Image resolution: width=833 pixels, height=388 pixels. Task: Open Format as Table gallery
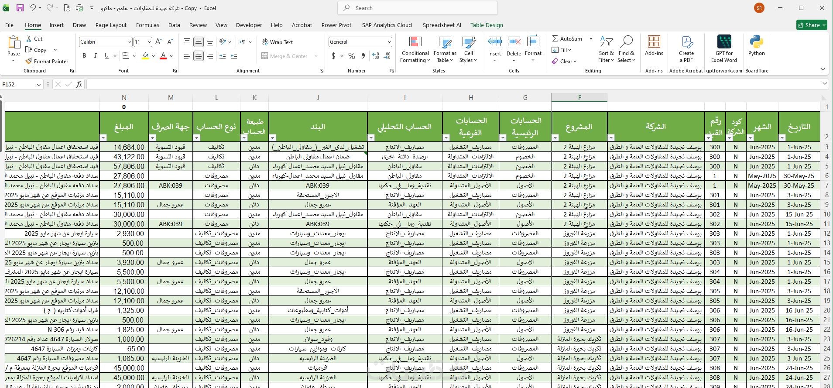click(445, 49)
